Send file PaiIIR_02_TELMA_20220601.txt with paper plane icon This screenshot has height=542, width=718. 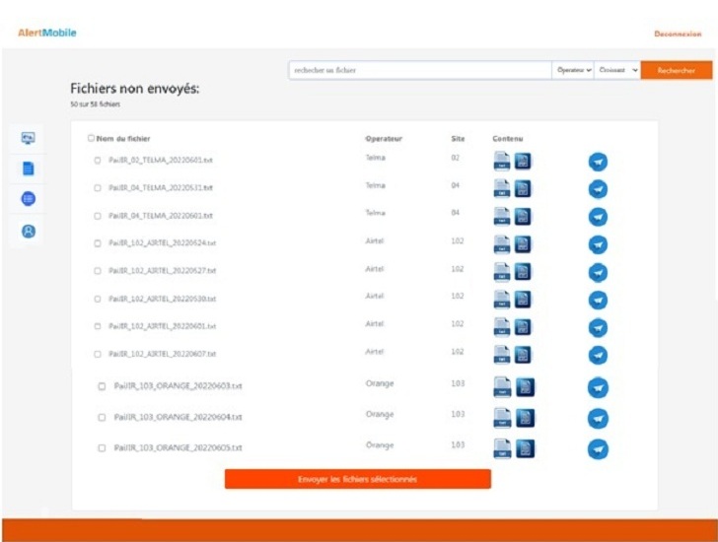coord(598,162)
